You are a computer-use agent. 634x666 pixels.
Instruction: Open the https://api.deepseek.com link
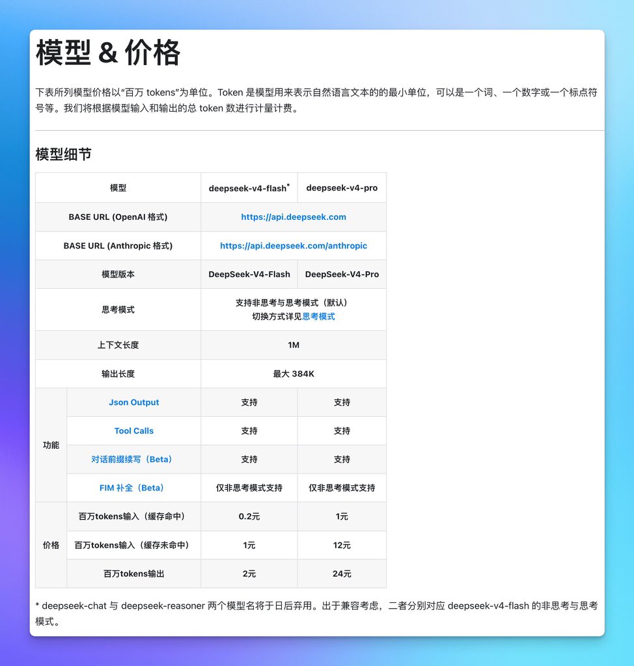(294, 217)
